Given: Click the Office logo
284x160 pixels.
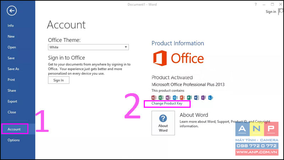Looking at the screenshot, I should click(x=179, y=58).
